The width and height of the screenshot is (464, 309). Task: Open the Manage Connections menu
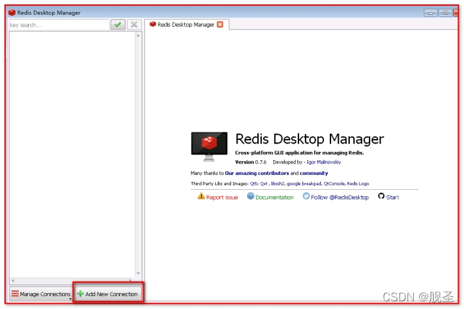(x=41, y=294)
